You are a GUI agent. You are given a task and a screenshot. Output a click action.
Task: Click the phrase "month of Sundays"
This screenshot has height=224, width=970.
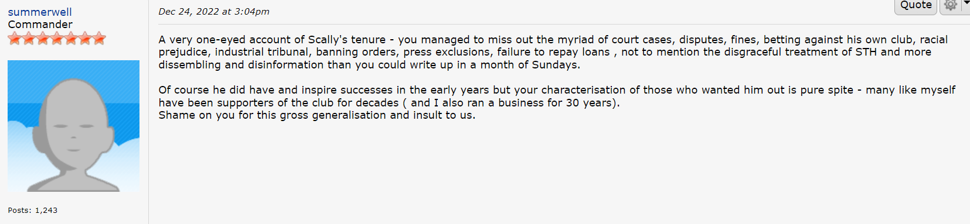[529, 65]
